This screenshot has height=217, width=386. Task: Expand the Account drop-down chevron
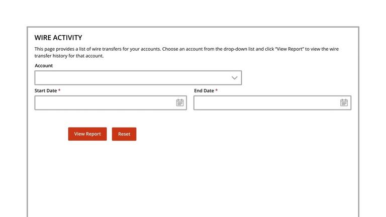pyautogui.click(x=234, y=78)
